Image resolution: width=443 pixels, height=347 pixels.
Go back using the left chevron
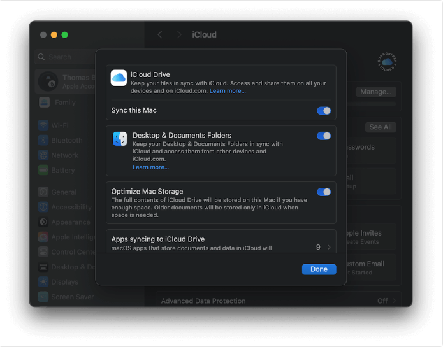click(160, 34)
